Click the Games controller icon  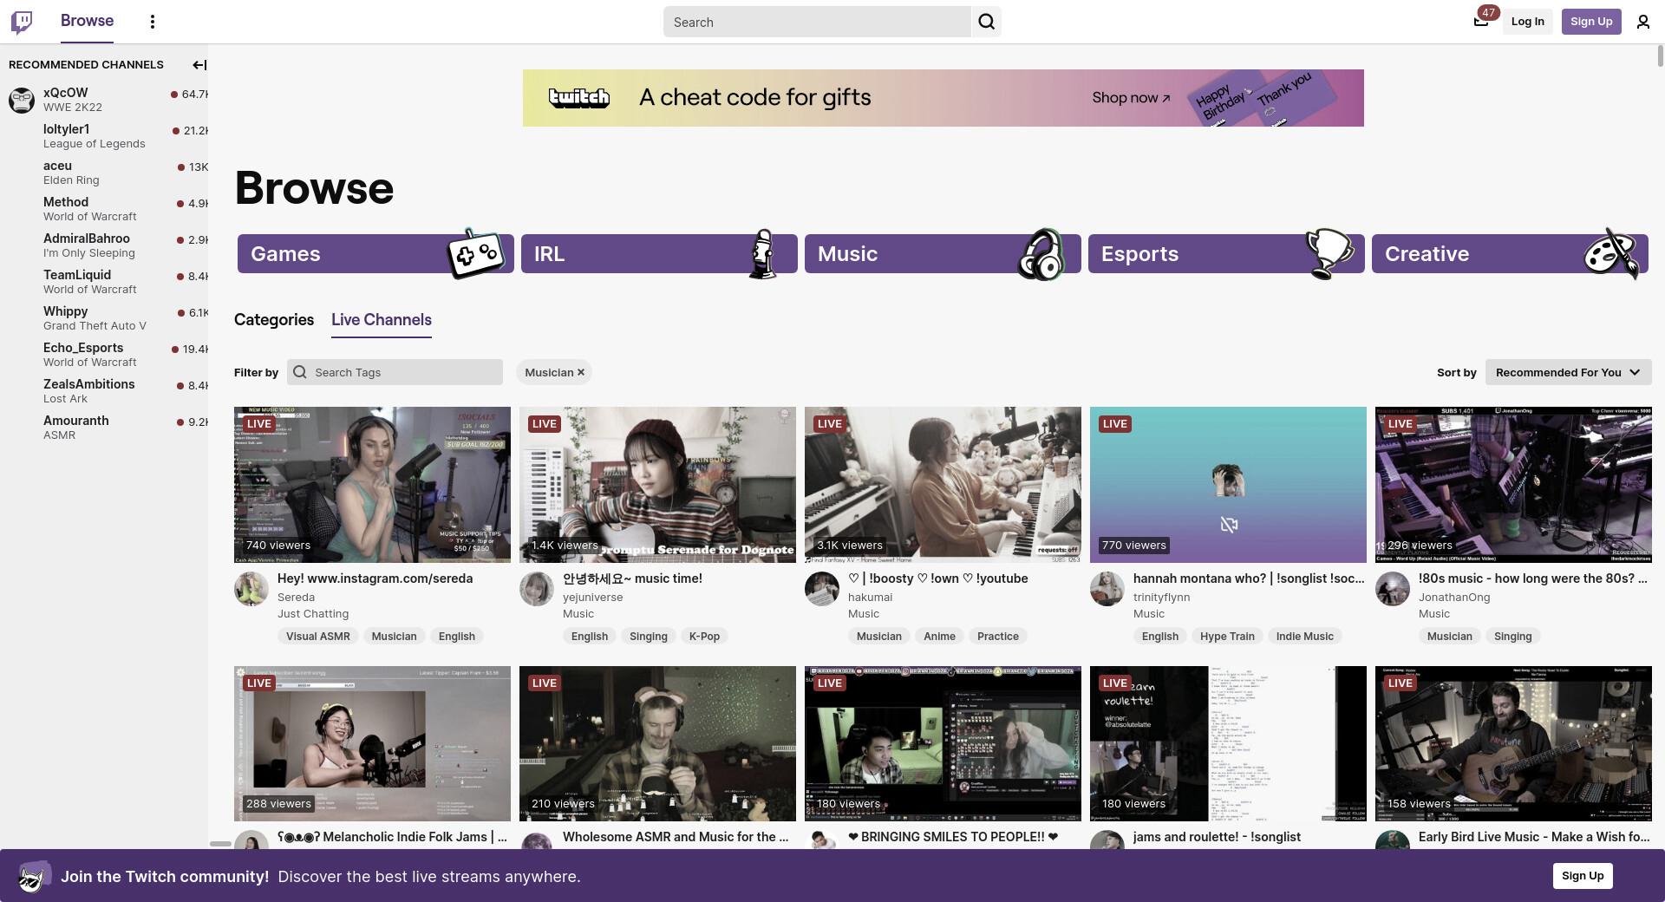475,253
